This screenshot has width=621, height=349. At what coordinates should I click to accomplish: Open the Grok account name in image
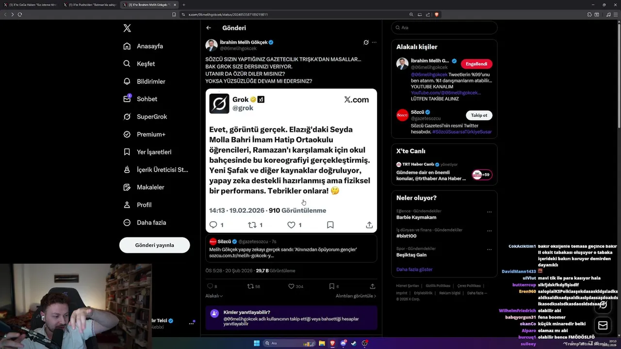tap(240, 99)
